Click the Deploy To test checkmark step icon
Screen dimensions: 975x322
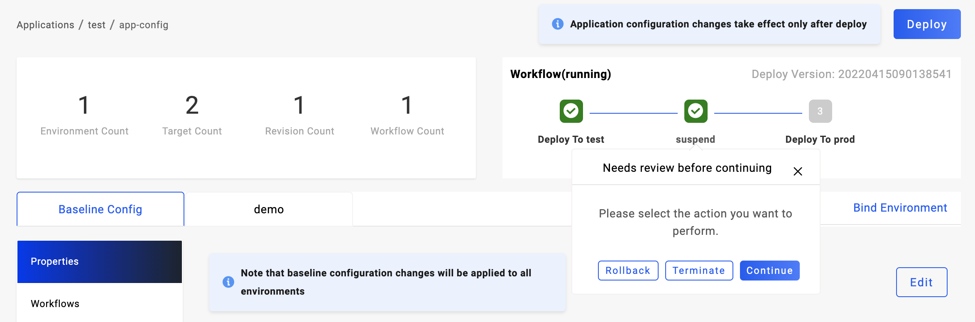[571, 111]
